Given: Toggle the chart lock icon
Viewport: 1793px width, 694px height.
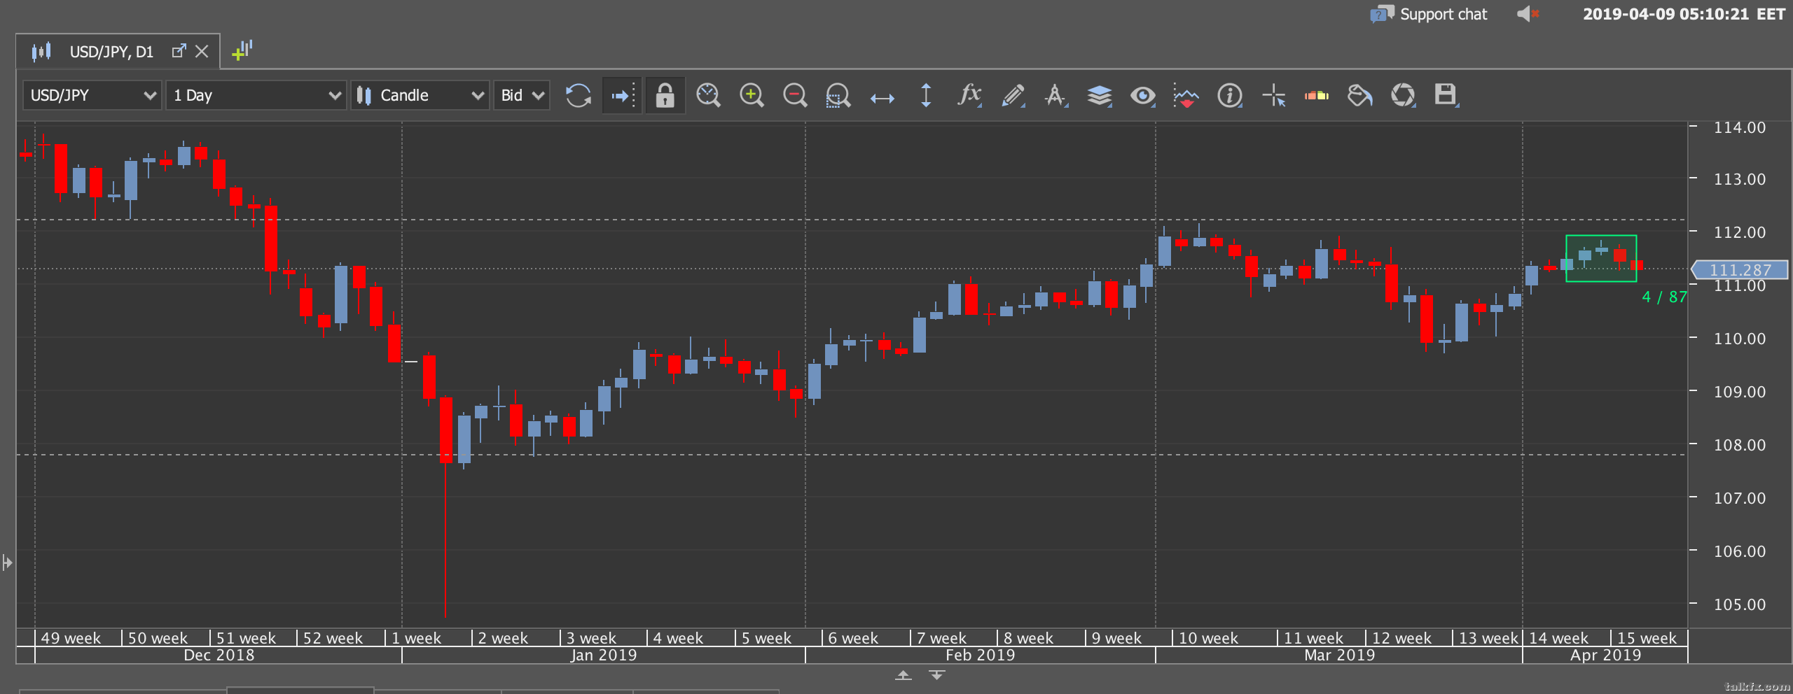Looking at the screenshot, I should 665,95.
